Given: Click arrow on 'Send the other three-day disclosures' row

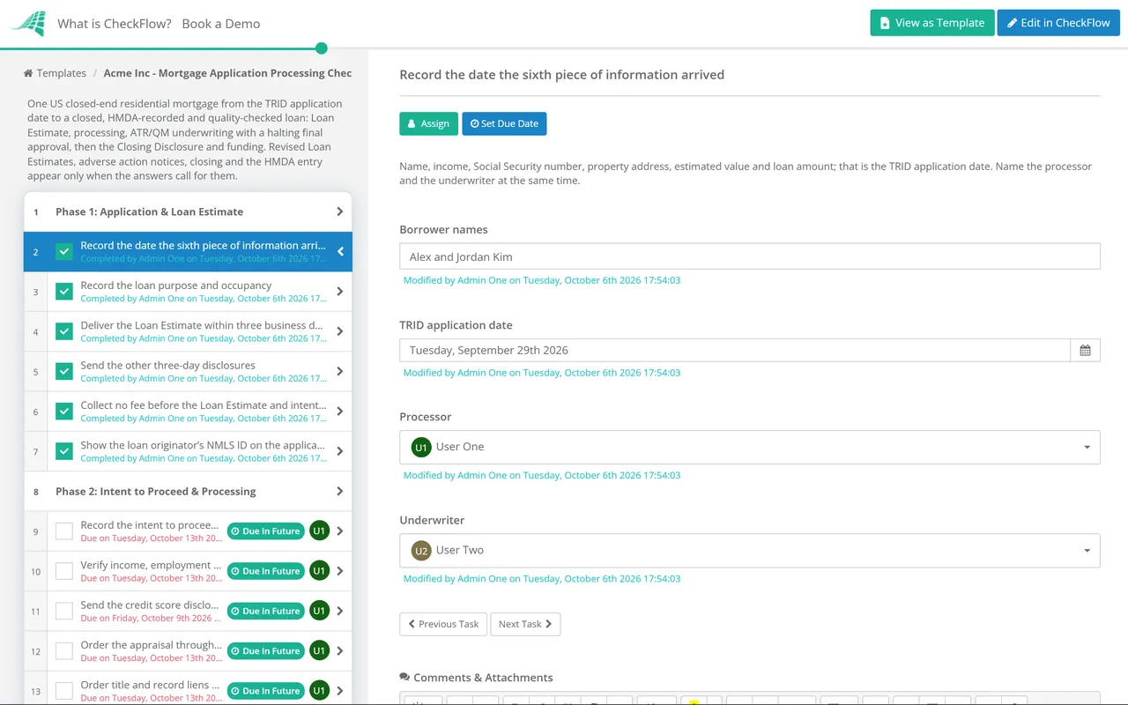Looking at the screenshot, I should tap(340, 371).
